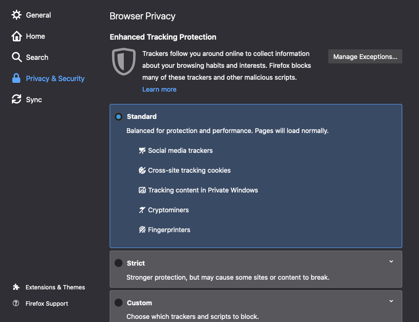Click the General gear icon
Screen dimensions: 419x322
point(16,15)
